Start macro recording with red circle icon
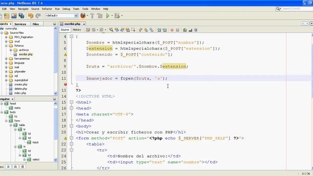This screenshot has height=176, width=313. (172, 30)
